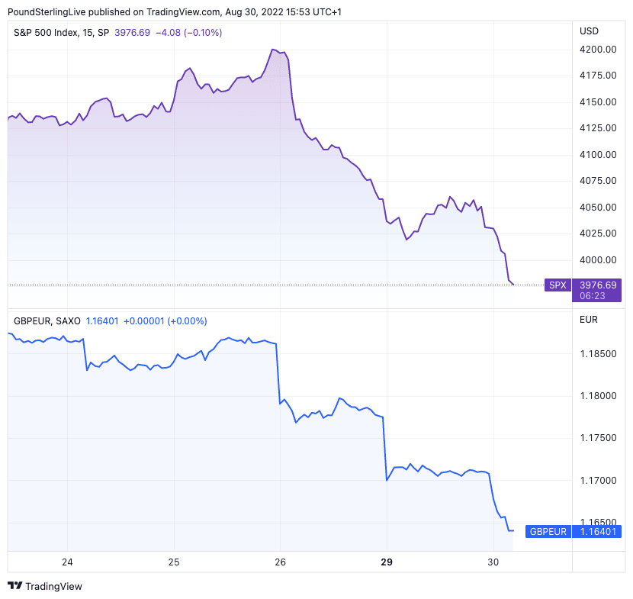Click the −4.08 (−0.10%) change value
Viewport: 633px width, 599px height.
point(188,32)
